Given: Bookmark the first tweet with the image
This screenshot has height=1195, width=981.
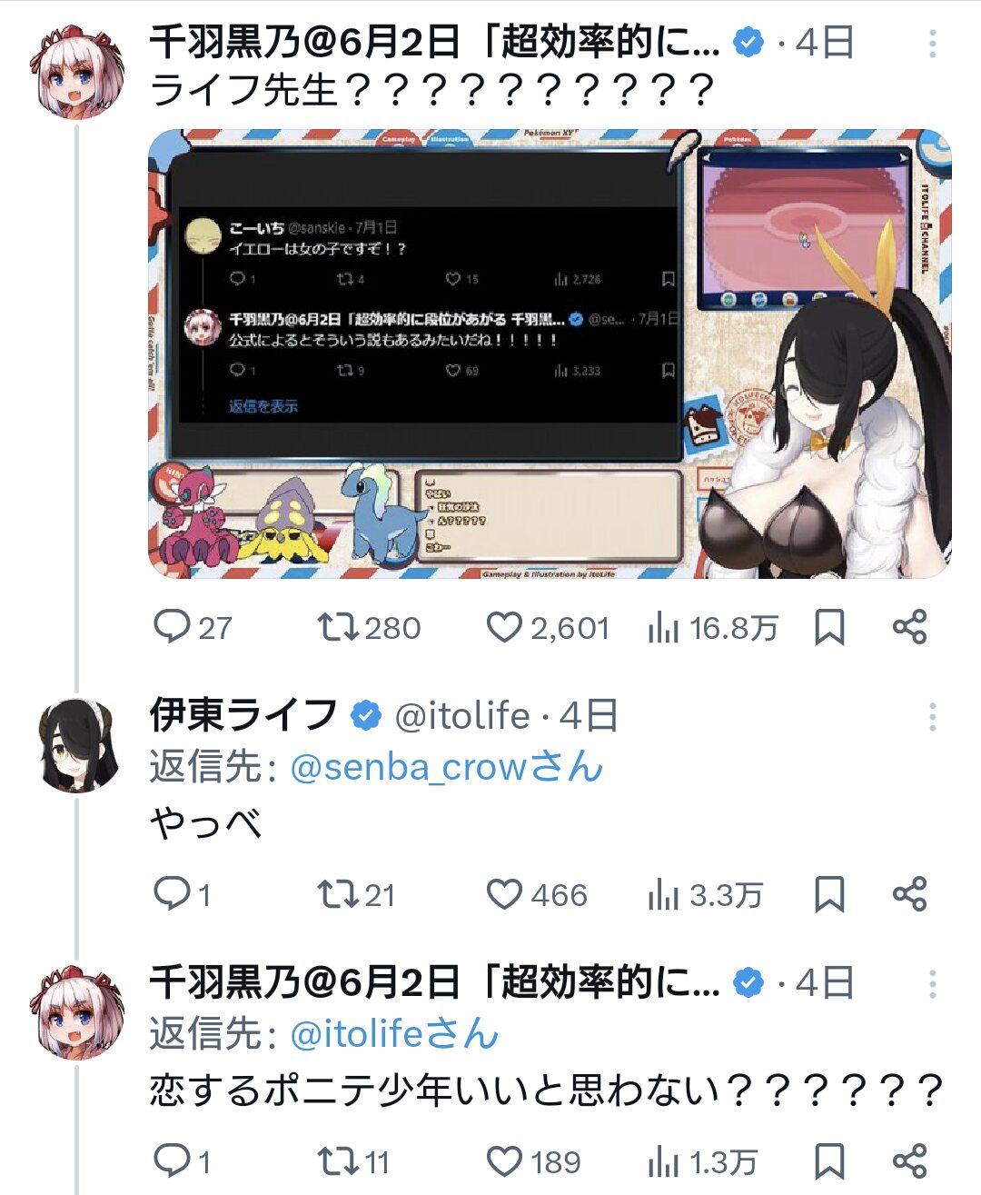Looking at the screenshot, I should 829,627.
